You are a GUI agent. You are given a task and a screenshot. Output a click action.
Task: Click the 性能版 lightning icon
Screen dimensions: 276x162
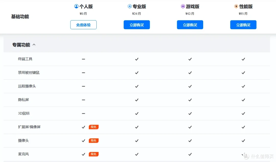[236, 6]
